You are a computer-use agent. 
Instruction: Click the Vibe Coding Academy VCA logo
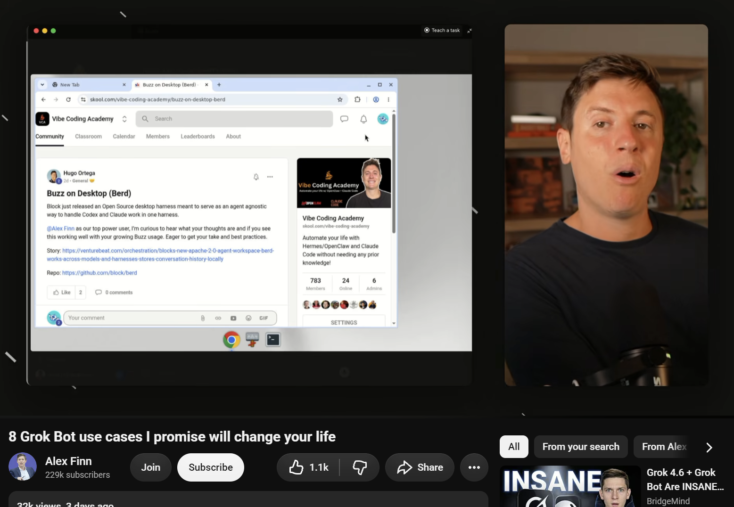(42, 119)
